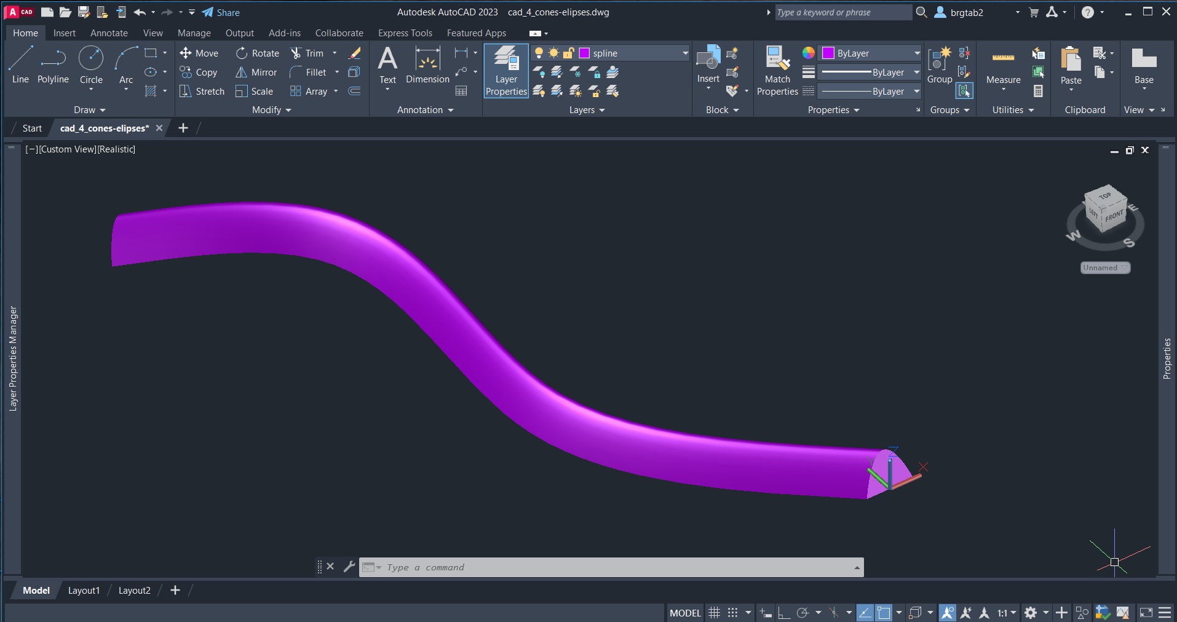Click the Mirror tool

(256, 73)
